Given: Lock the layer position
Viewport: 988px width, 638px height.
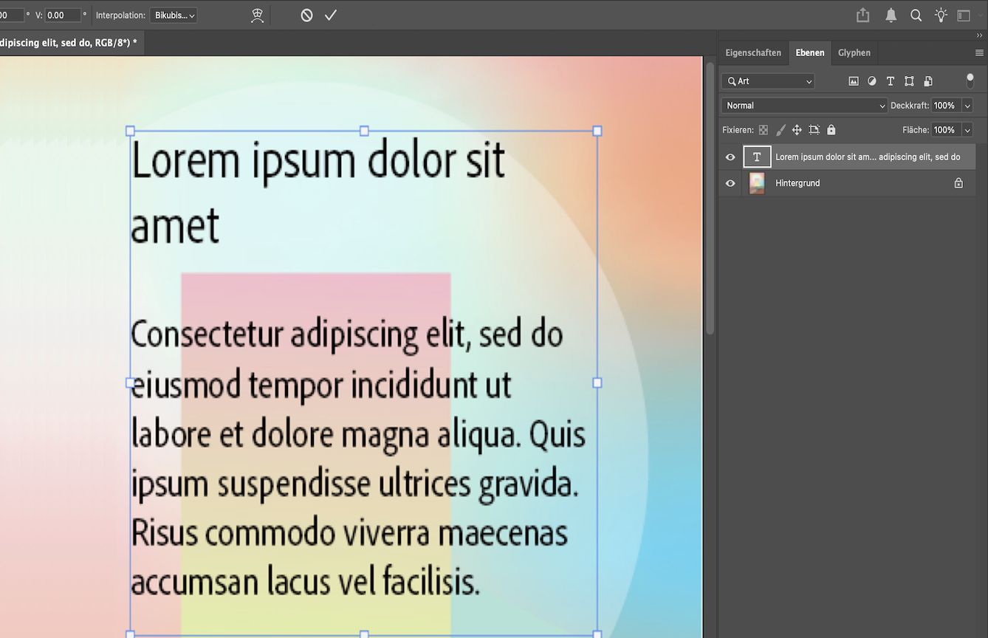Looking at the screenshot, I should 797,129.
